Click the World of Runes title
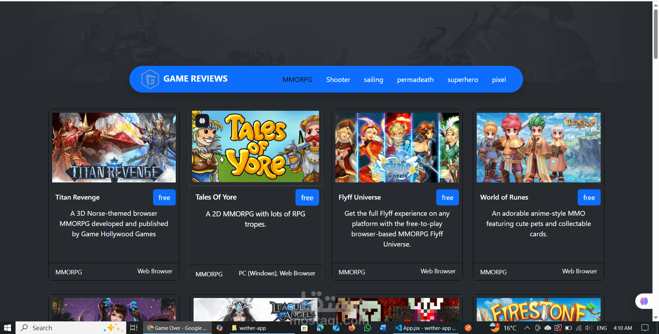This screenshot has width=659, height=334. click(x=504, y=197)
